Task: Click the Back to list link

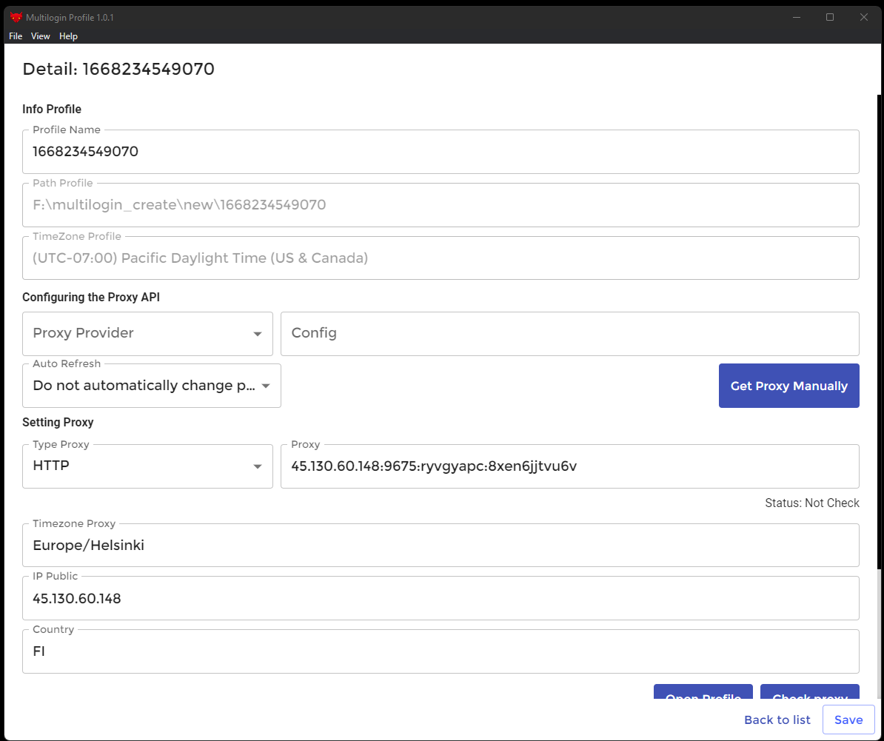Action: (x=777, y=720)
